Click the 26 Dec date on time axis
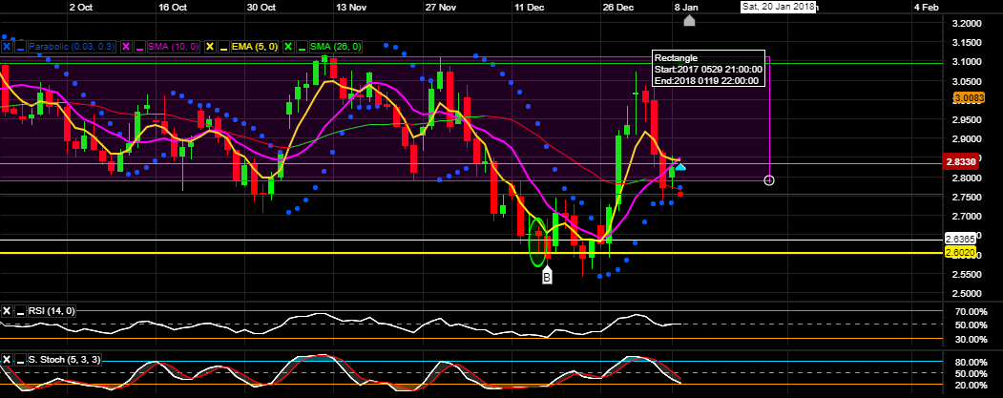 click(617, 7)
